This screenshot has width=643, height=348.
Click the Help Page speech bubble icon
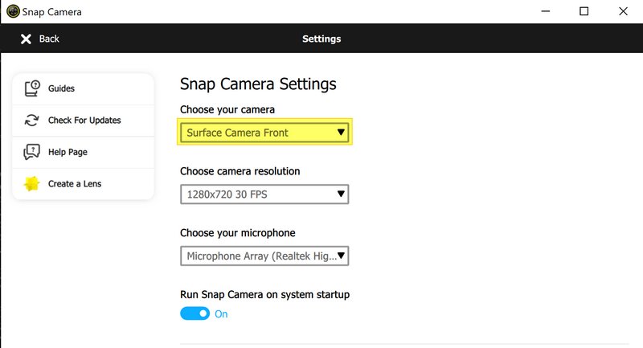[32, 152]
